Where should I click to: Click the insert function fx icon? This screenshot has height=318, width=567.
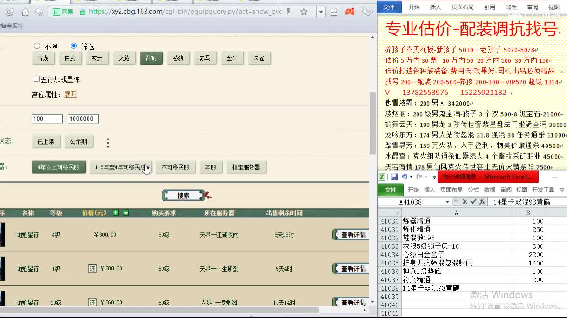[x=482, y=202]
